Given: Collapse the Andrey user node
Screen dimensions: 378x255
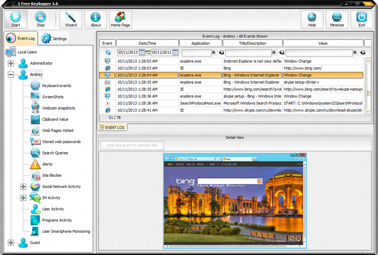Looking at the screenshot, I should click(11, 75).
